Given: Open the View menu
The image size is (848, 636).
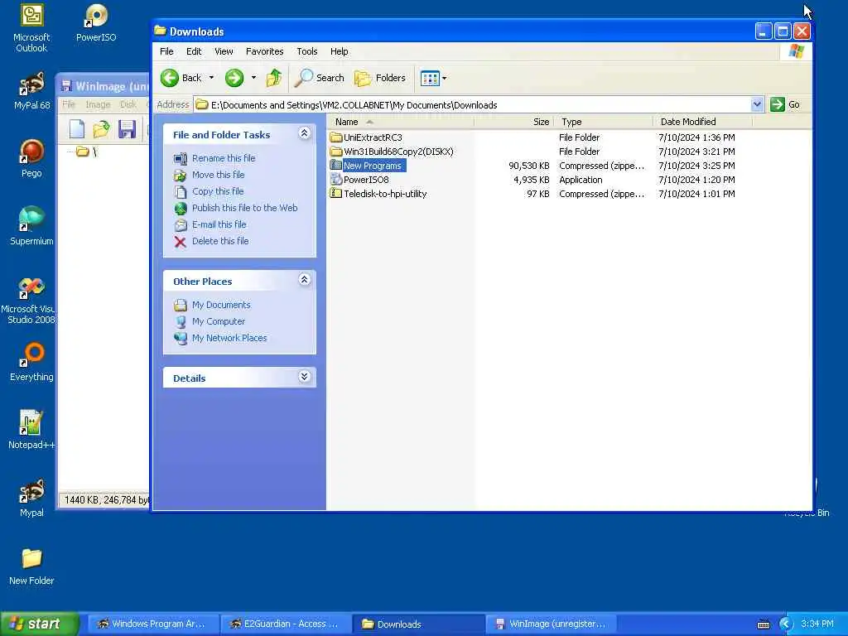Looking at the screenshot, I should click(x=224, y=51).
